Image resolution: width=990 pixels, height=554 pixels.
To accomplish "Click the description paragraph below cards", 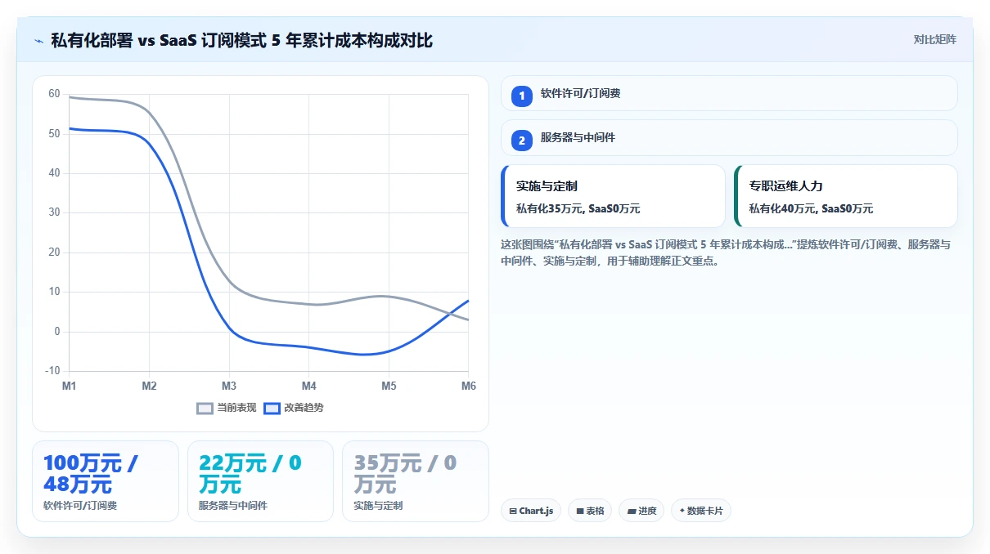I will click(x=725, y=253).
